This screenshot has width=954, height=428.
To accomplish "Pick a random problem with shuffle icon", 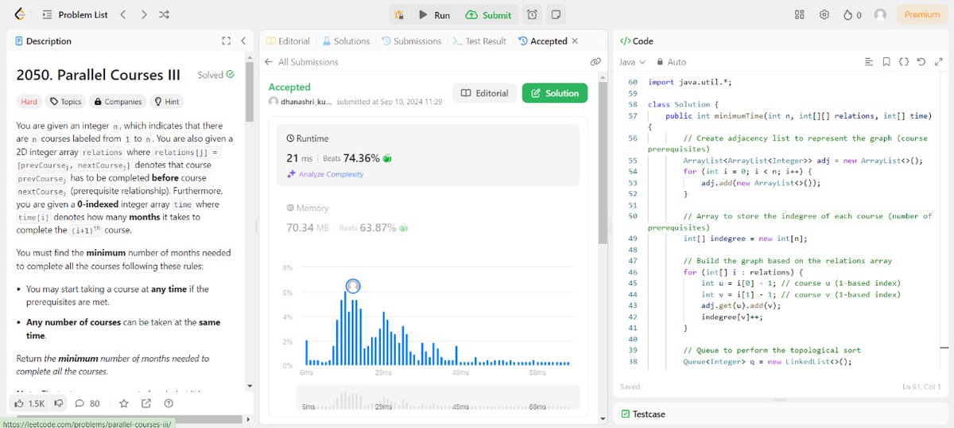I will pyautogui.click(x=164, y=14).
